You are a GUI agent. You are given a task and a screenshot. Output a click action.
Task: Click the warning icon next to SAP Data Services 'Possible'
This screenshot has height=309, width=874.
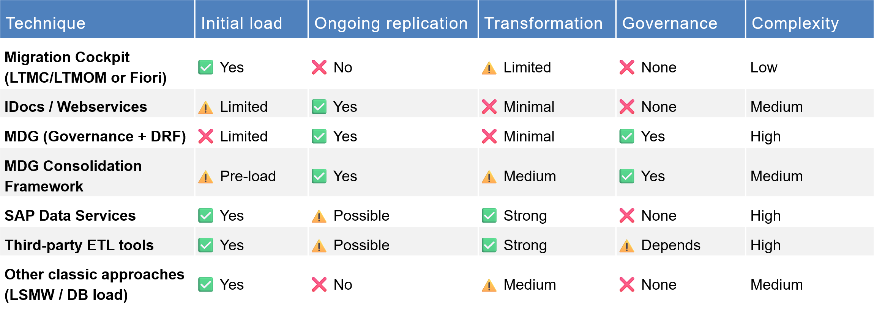319,216
